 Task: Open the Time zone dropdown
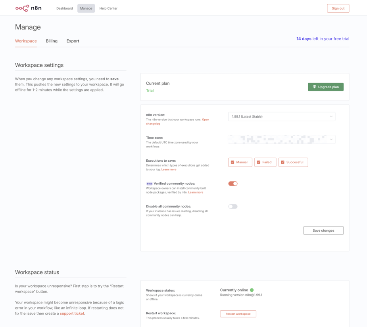tap(282, 139)
